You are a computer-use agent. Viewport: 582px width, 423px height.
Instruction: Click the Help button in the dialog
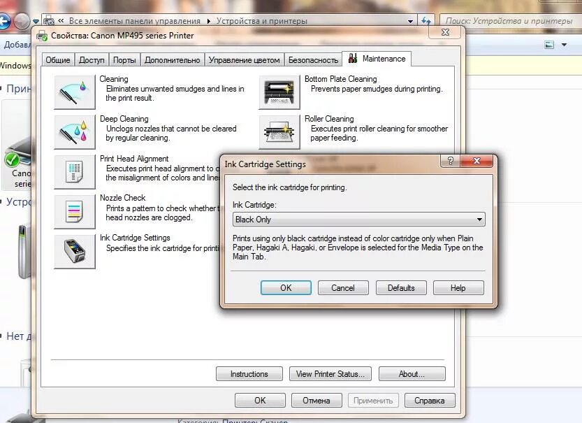click(458, 288)
